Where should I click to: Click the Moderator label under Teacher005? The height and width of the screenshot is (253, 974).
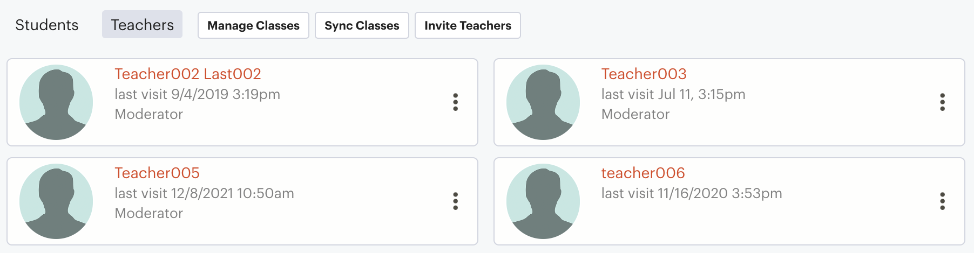click(149, 213)
